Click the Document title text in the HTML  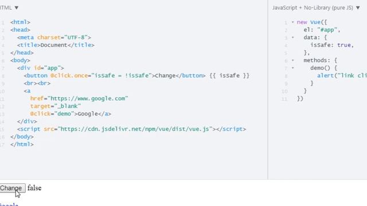54,45
